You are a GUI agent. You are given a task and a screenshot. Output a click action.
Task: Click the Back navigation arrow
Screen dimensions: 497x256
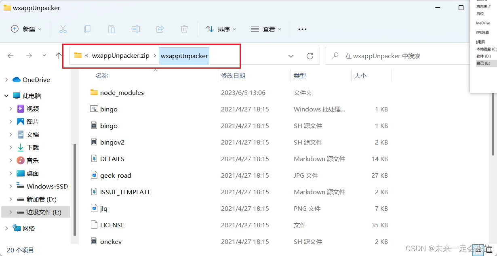(11, 56)
